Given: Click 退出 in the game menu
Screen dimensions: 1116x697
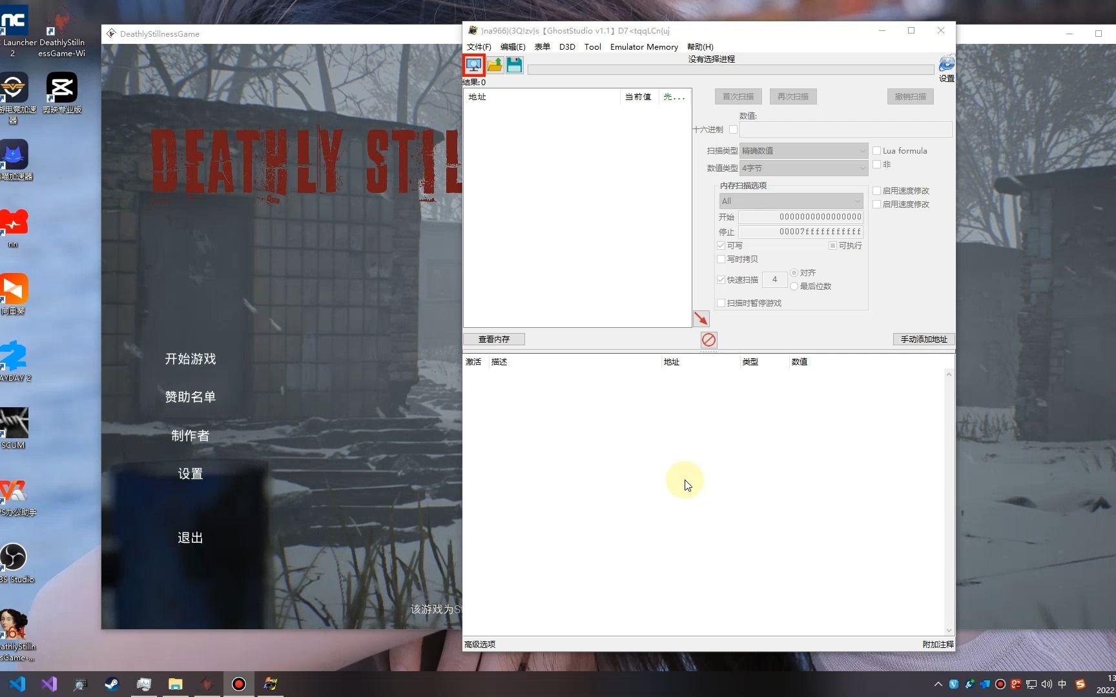Looking at the screenshot, I should pos(191,538).
